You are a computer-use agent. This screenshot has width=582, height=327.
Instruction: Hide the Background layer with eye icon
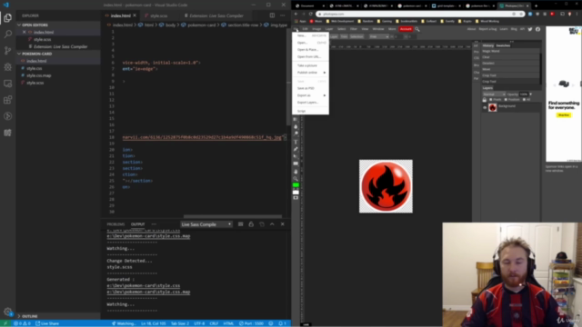point(485,107)
